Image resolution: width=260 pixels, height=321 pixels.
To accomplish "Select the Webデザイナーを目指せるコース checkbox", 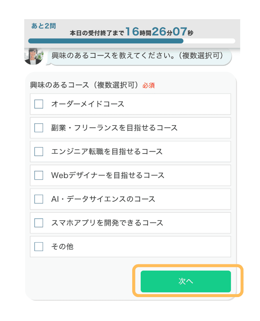I will click(x=39, y=175).
